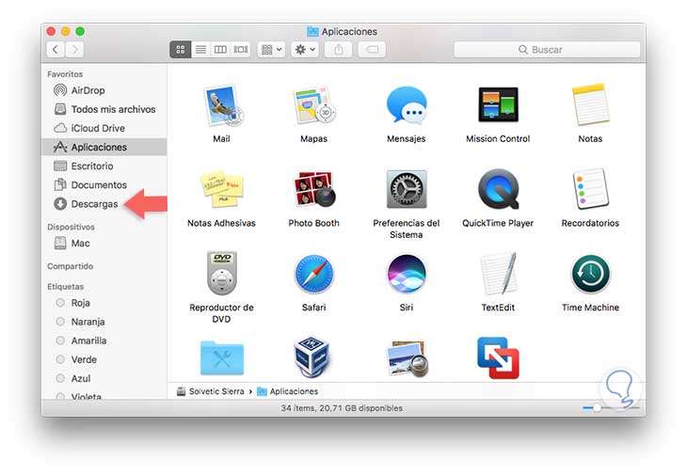Open Descargas folder in sidebar

[104, 204]
